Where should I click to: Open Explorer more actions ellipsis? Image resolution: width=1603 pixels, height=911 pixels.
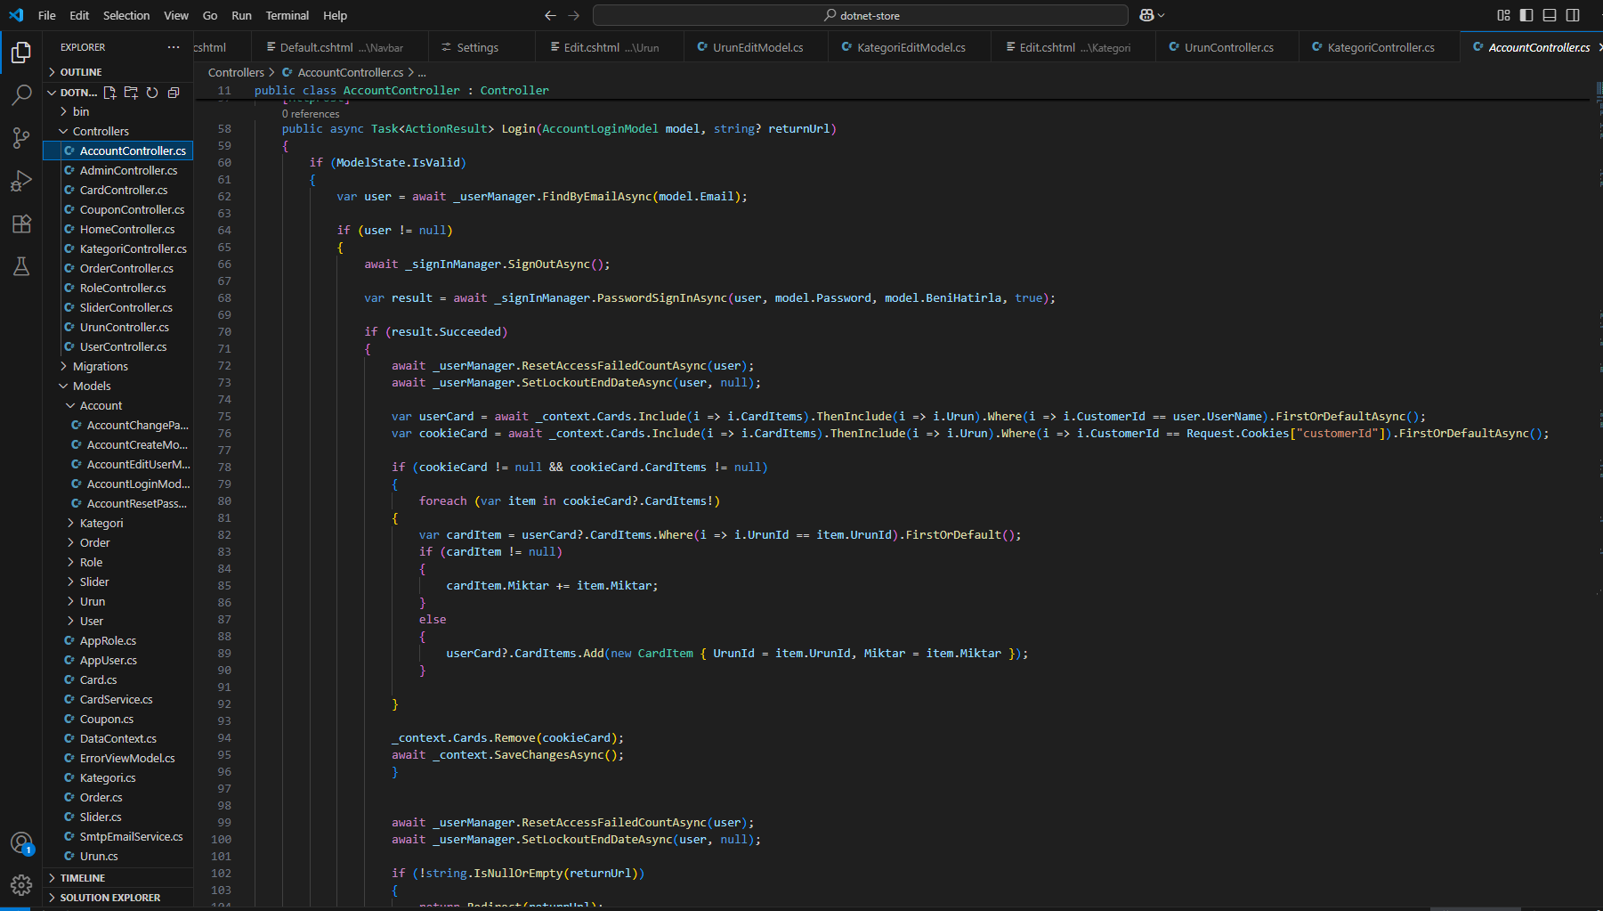pos(174,47)
